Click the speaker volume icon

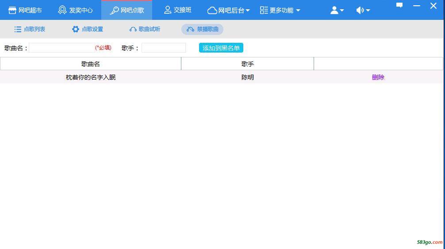click(x=360, y=10)
